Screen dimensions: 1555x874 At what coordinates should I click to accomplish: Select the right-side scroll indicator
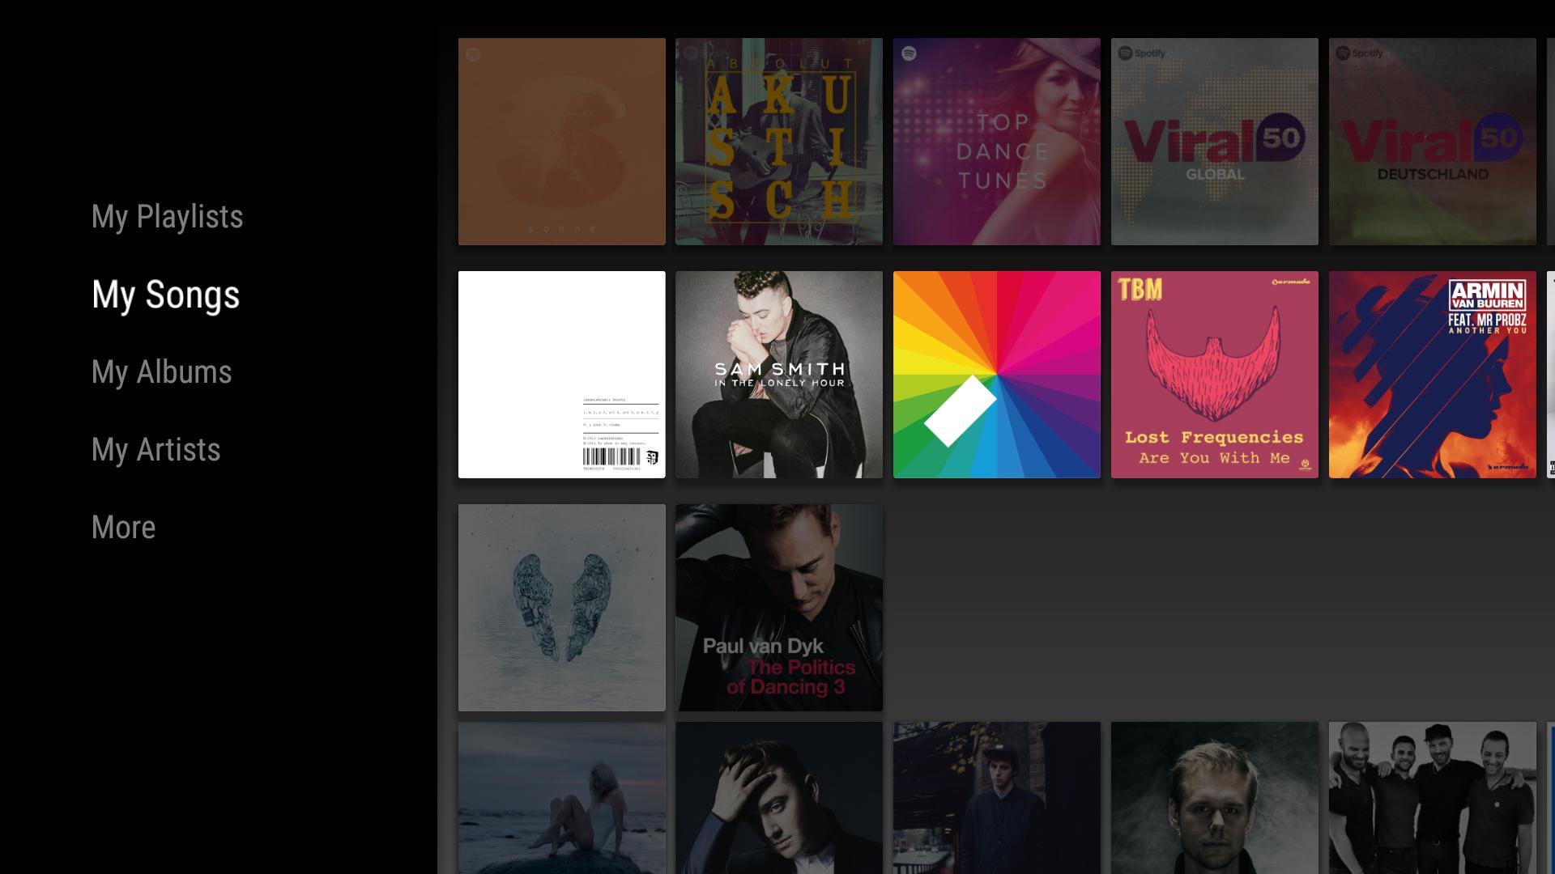coord(1552,374)
